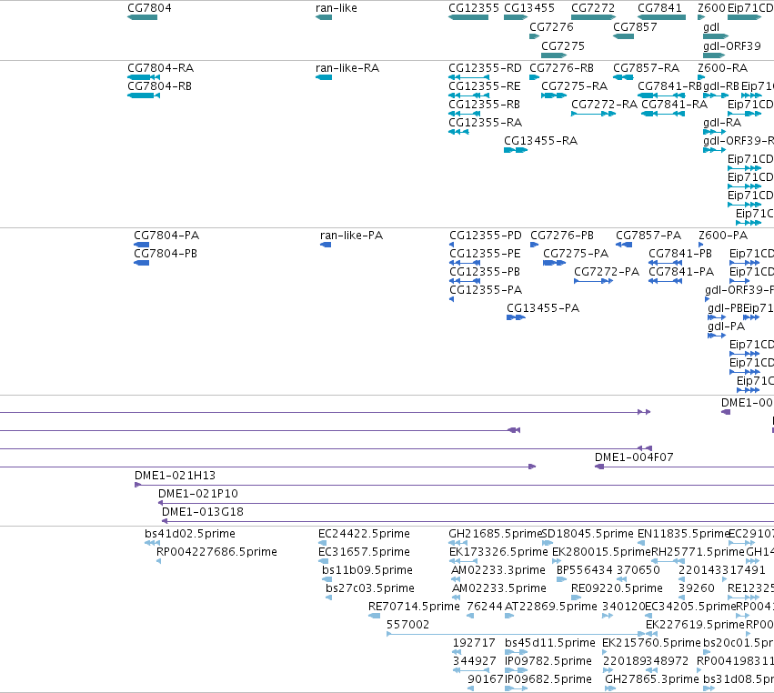
Task: Select protein ran-like-PA
Action: (351, 236)
